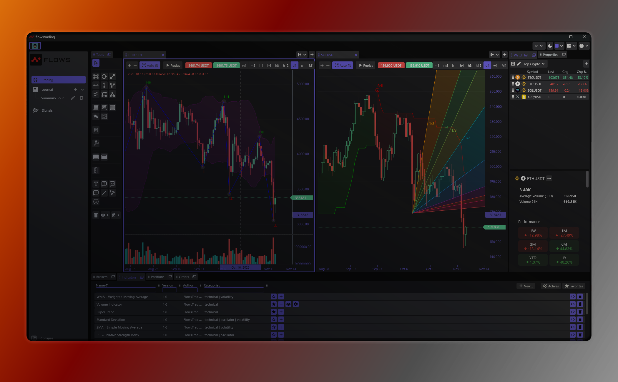
Task: Delete all drawings with trash tool
Action: [96, 215]
